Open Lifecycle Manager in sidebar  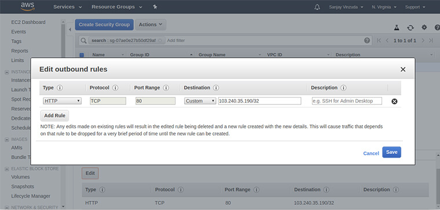click(31, 196)
